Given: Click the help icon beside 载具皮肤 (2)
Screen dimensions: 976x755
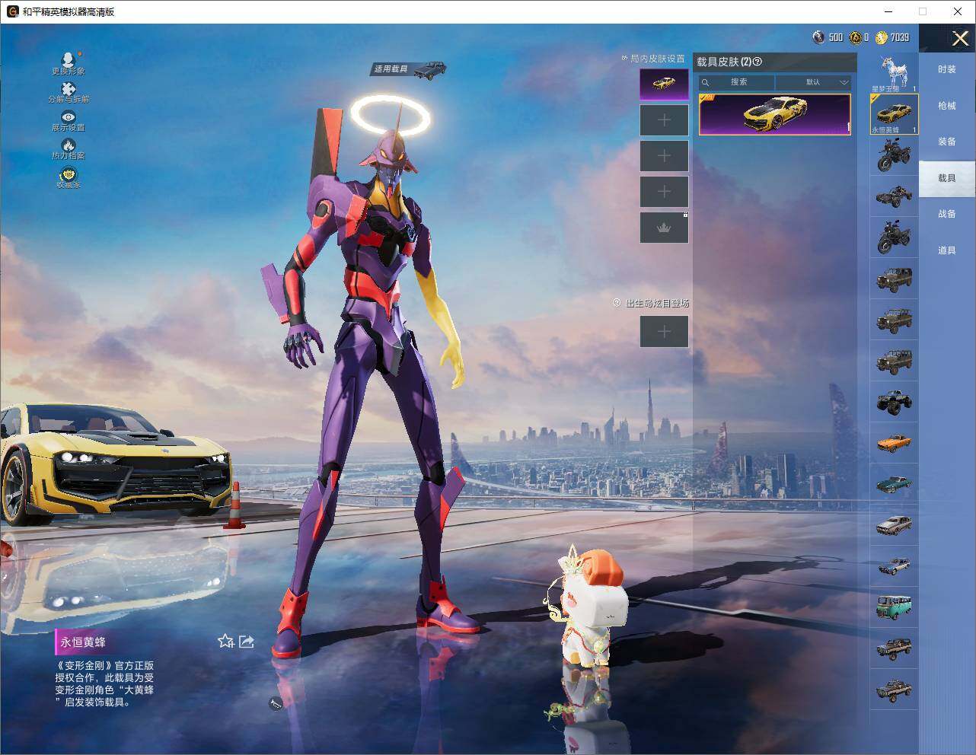Looking at the screenshot, I should [x=758, y=62].
